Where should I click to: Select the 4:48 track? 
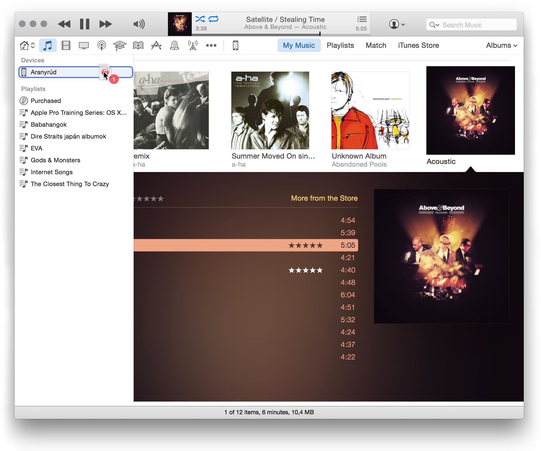pyautogui.click(x=246, y=282)
